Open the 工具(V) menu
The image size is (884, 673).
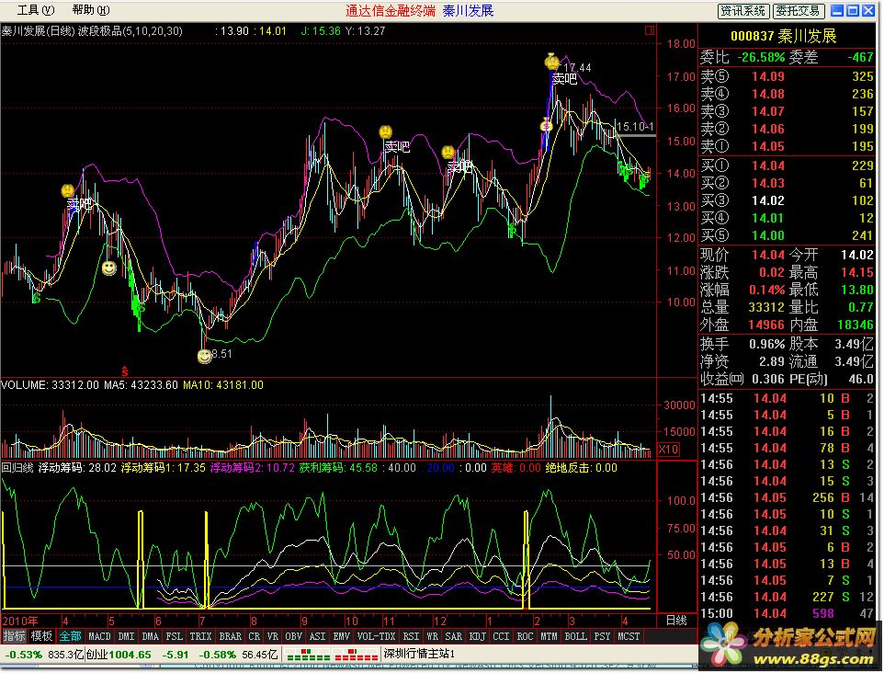coord(36,10)
